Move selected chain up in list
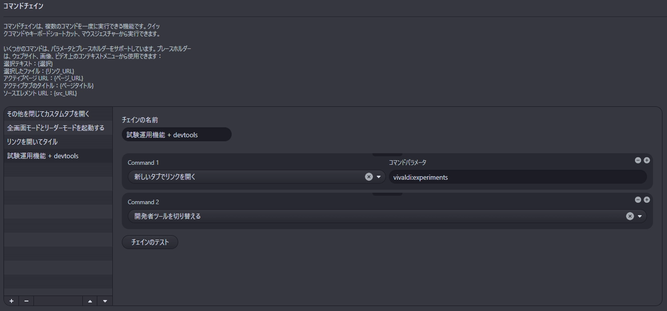 point(90,301)
